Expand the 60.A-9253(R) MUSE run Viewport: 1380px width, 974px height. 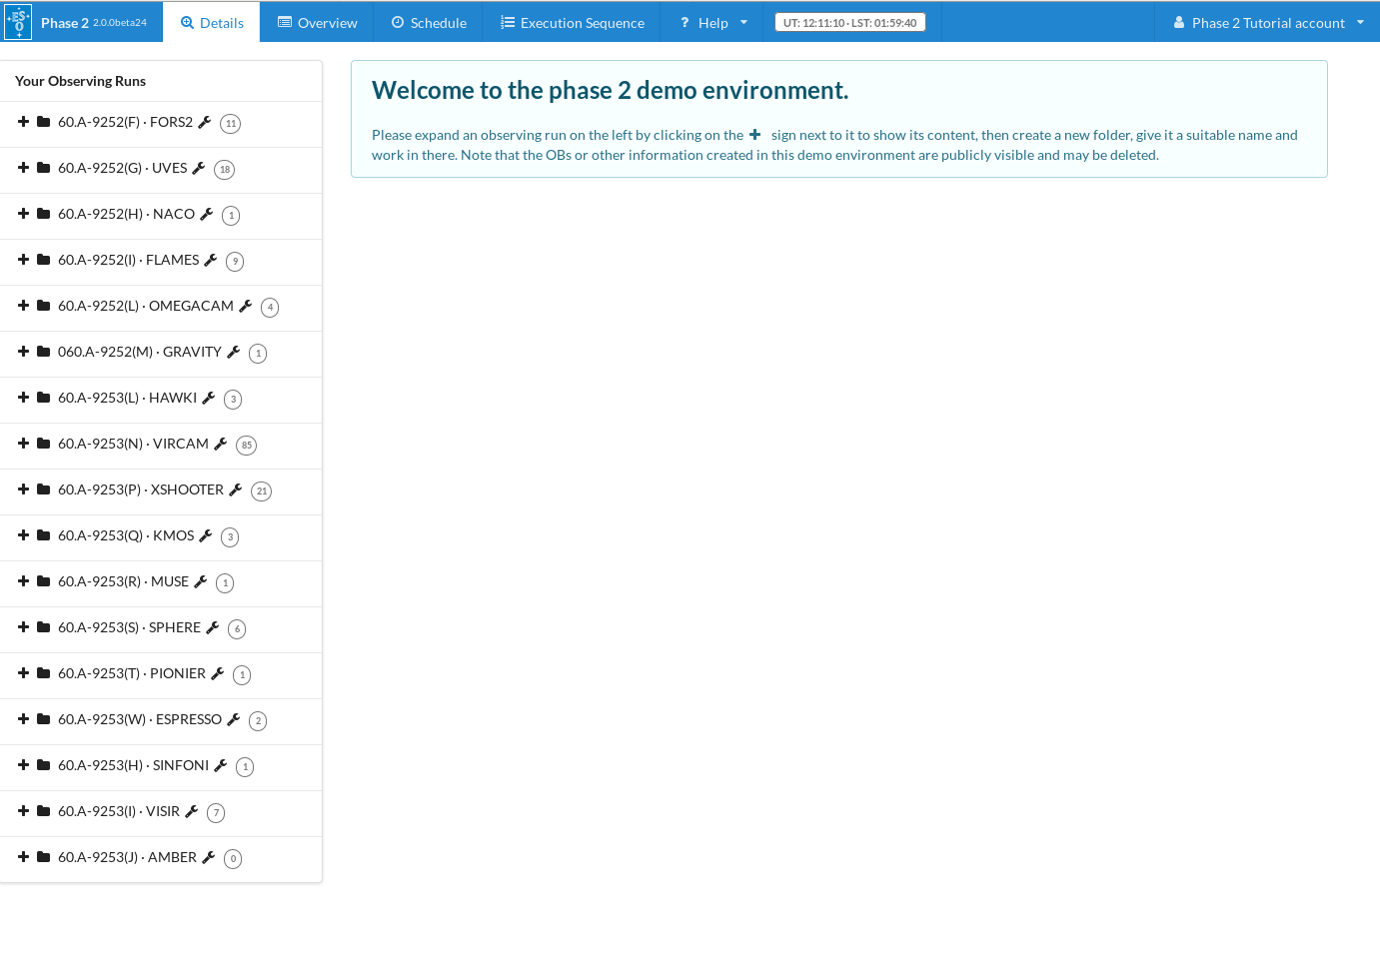tap(23, 581)
